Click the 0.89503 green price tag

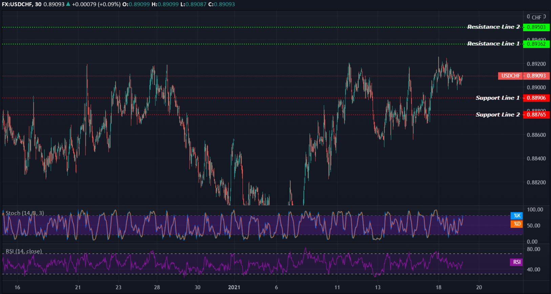536,27
